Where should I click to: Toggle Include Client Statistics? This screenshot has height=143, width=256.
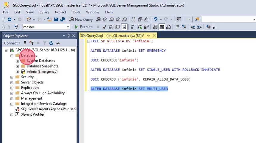click(146, 27)
